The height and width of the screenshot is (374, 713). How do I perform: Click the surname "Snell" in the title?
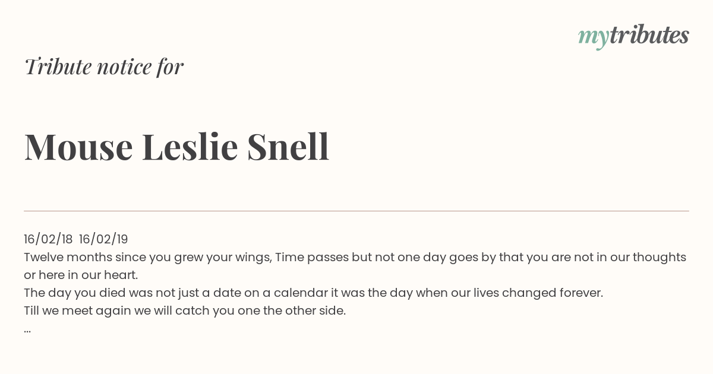[288, 147]
